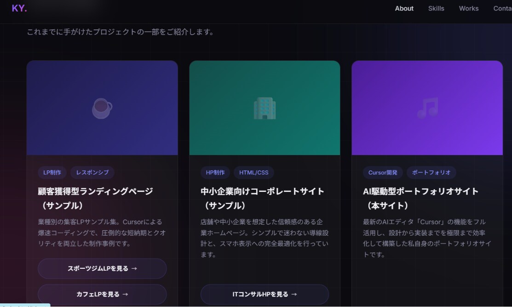Click the ポートフォリオ tag
The height and width of the screenshot is (307, 512).
(431, 173)
